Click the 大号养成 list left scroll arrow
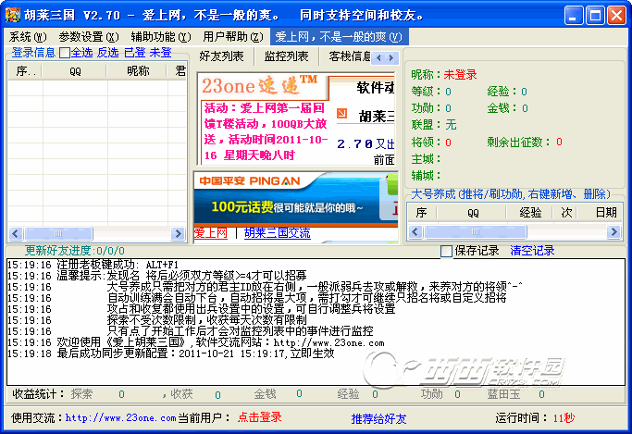The image size is (632, 434). click(x=415, y=231)
